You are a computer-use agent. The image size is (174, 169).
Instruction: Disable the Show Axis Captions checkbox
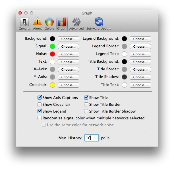pos(40,98)
